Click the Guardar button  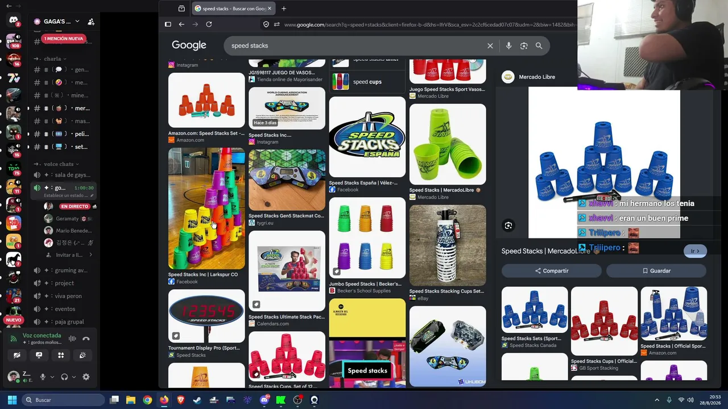click(656, 271)
